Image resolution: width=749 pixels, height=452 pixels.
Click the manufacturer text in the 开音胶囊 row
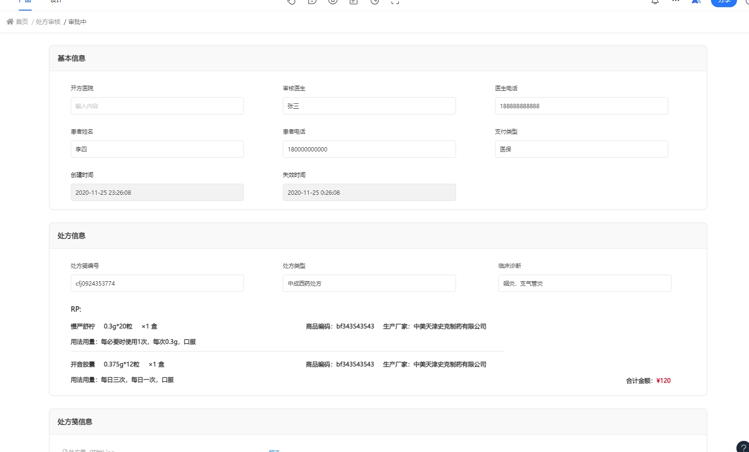434,364
